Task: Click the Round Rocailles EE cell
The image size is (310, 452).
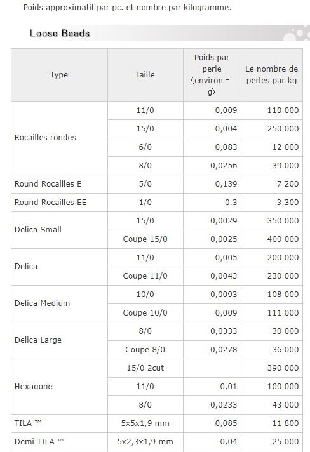Action: coord(59,203)
